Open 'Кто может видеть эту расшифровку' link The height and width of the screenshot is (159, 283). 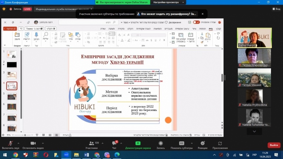(x=168, y=14)
